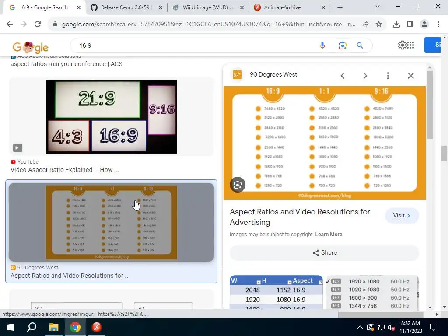
Task: Click Chrome icon in taskbar
Action: pos(75,327)
